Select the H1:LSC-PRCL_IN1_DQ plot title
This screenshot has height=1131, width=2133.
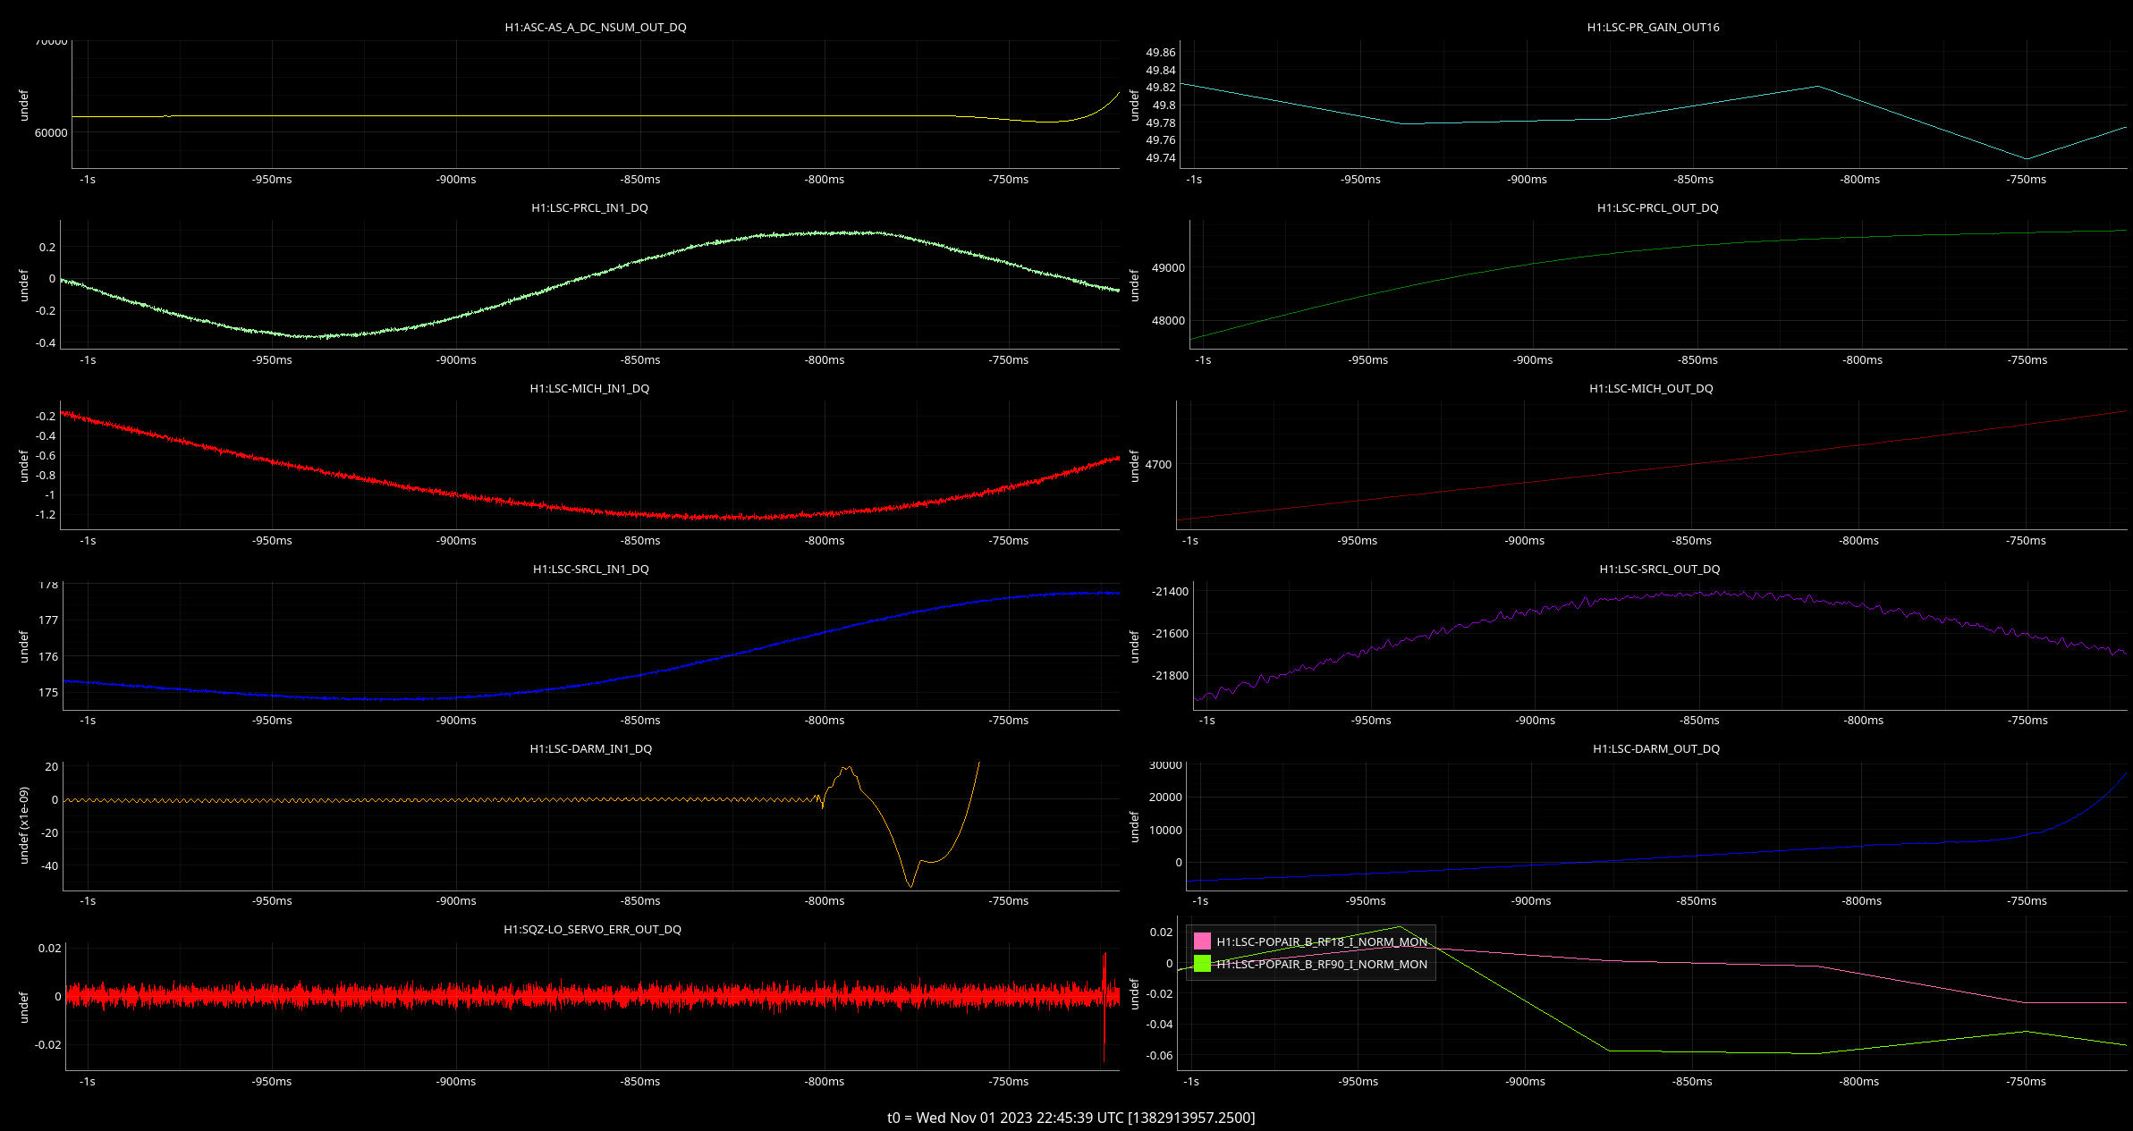point(589,207)
